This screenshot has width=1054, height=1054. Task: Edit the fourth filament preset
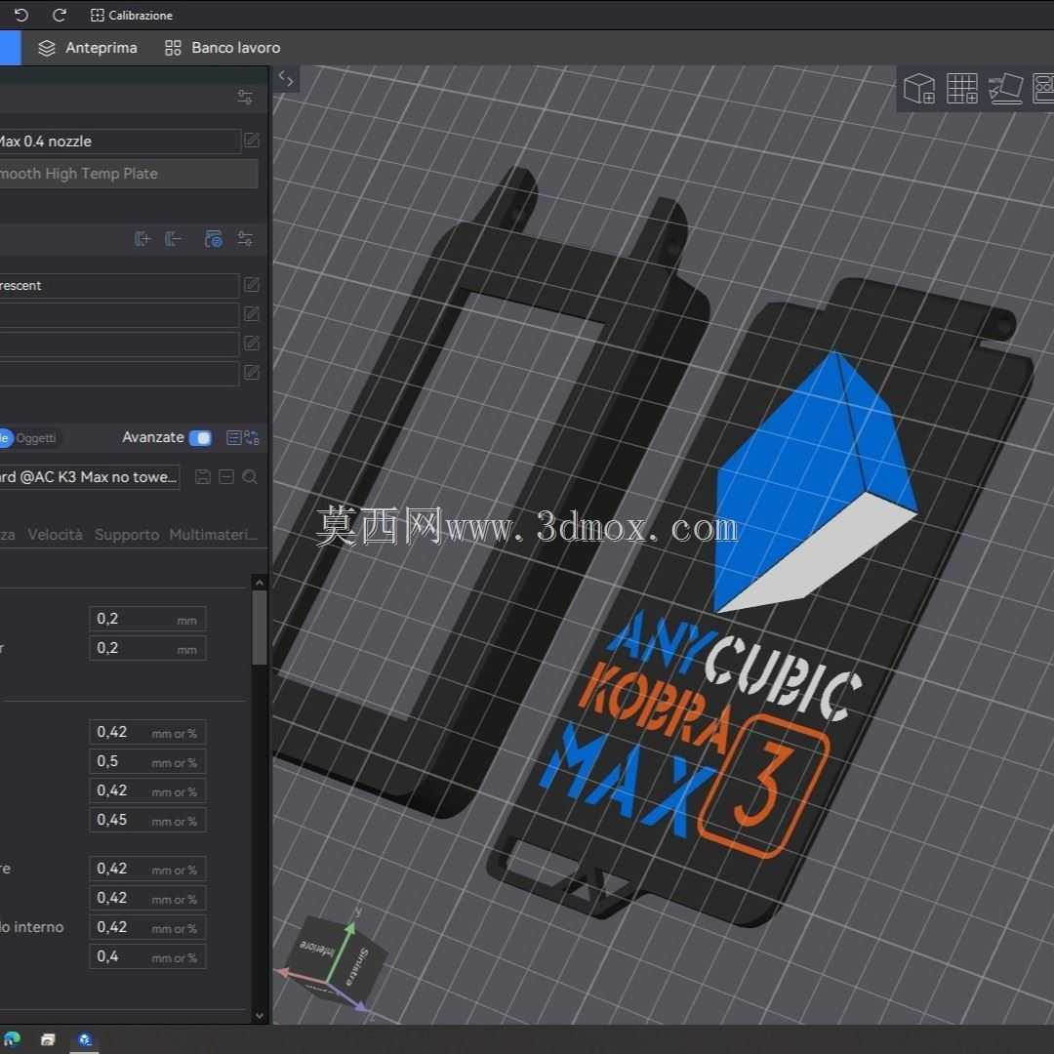[x=252, y=373]
